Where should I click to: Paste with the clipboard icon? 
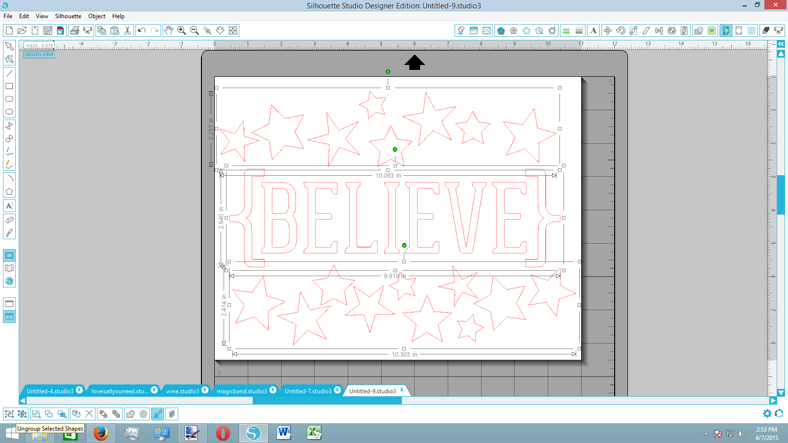[x=115, y=31]
